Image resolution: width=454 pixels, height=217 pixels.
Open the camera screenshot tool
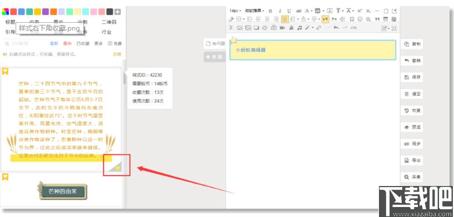pyautogui.click(x=273, y=28)
